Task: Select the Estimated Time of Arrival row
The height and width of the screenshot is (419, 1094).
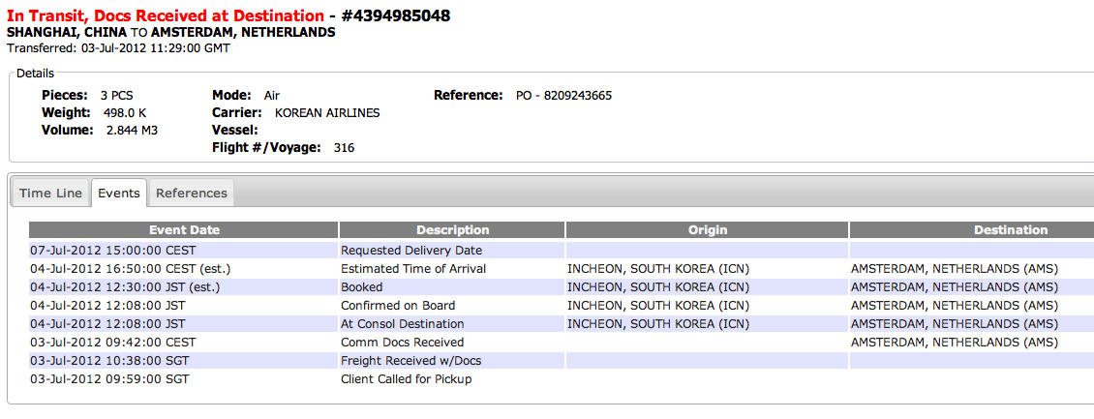Action: click(x=562, y=268)
